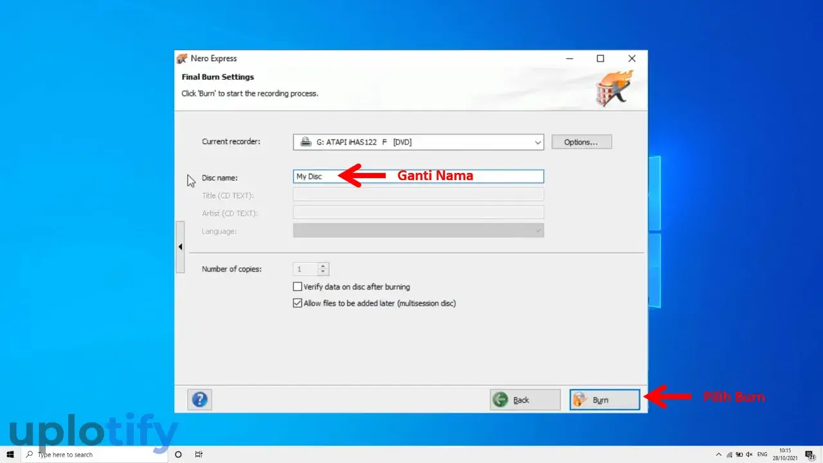This screenshot has height=463, width=823.
Task: Open the blue help question mark
Action: tap(200, 400)
